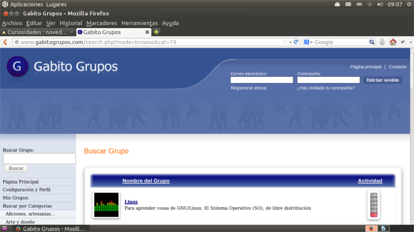Click the 09:07 clock in the panel

point(395,5)
